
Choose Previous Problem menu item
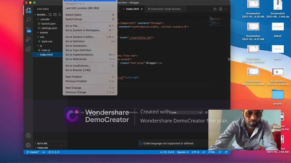(x=90, y=81)
